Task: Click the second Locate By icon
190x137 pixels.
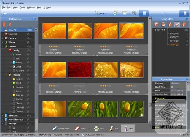Action: [163, 24]
